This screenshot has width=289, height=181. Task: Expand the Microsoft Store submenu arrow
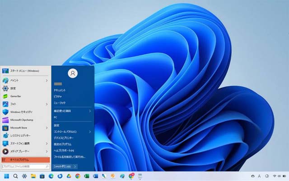47,128
